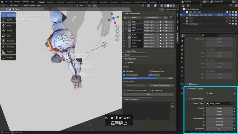Open the Render menu
Image resolution: width=238 pixels, height=134 pixels.
click(x=17, y=2)
